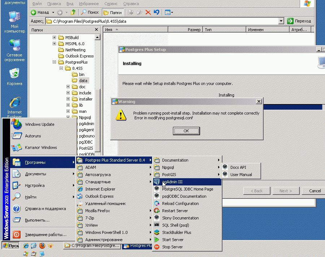Click the Undo icon in Explorer toolbar
The width and height of the screenshot is (325, 257).
[156, 12]
